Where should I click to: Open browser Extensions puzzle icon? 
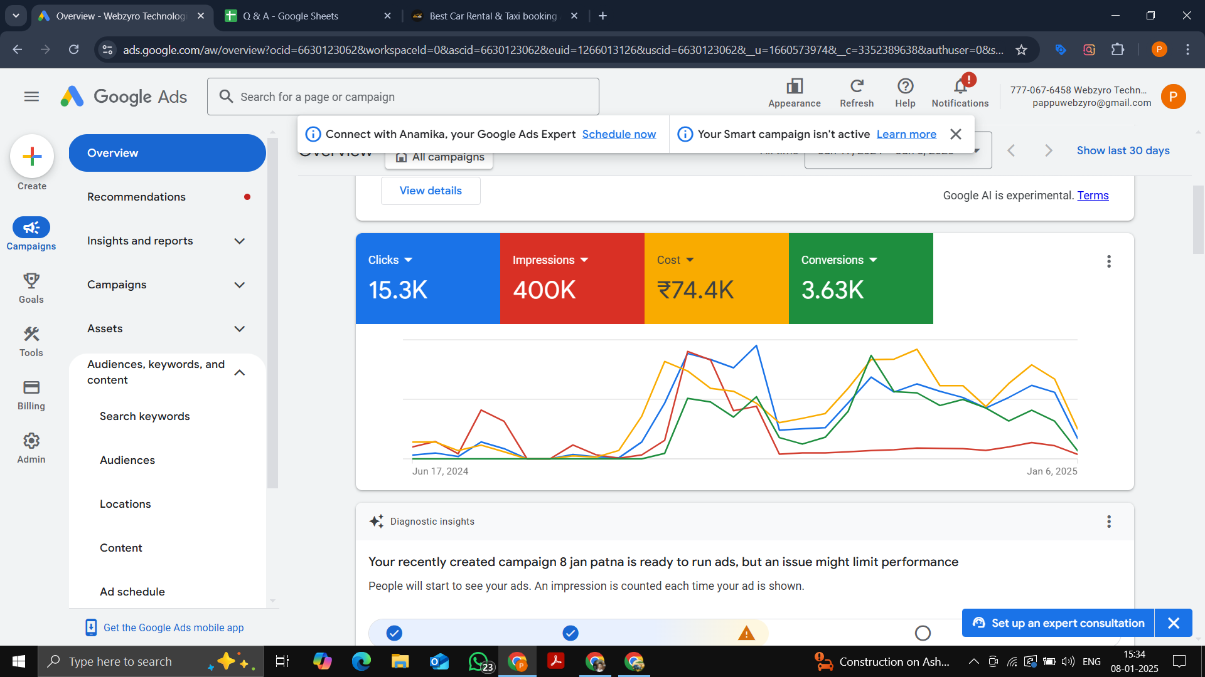tap(1118, 50)
